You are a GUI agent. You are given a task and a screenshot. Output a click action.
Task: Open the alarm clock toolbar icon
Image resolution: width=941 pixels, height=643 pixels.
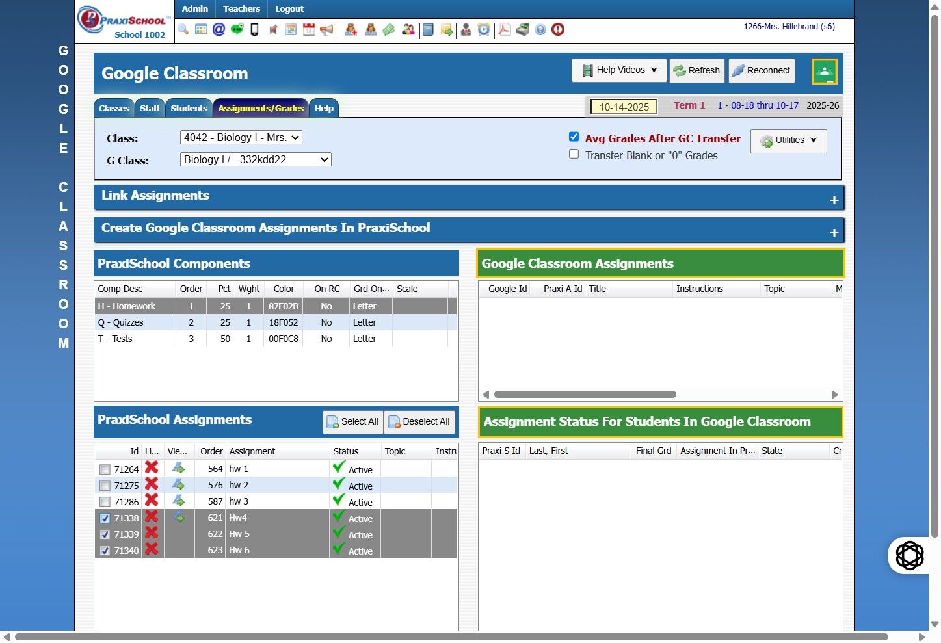484,29
